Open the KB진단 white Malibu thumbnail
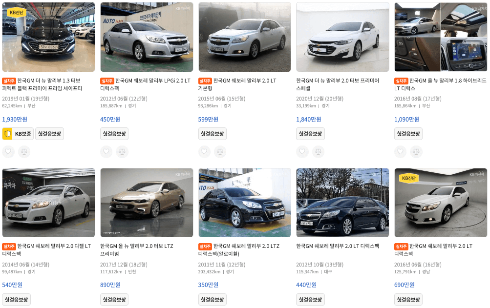490x308 pixels. point(441,203)
